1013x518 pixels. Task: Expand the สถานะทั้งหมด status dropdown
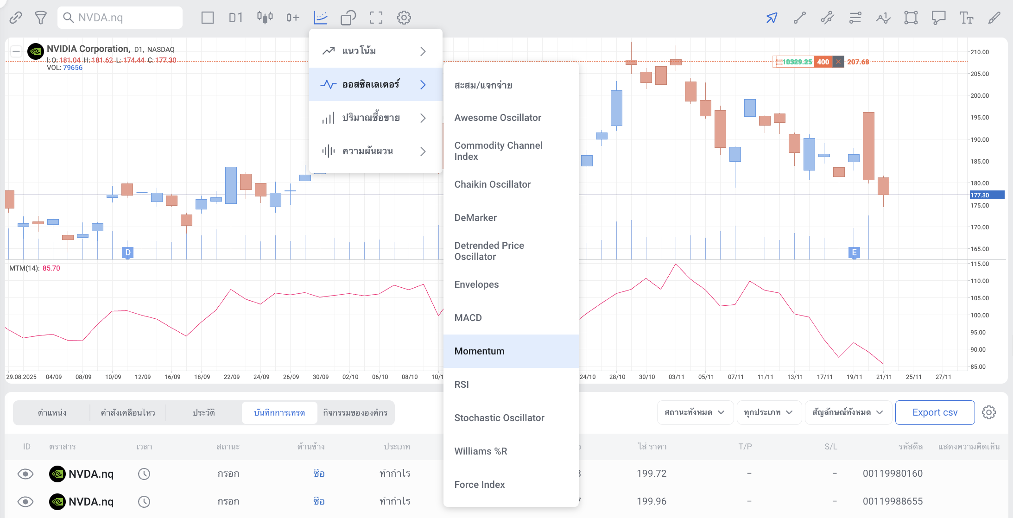click(695, 412)
